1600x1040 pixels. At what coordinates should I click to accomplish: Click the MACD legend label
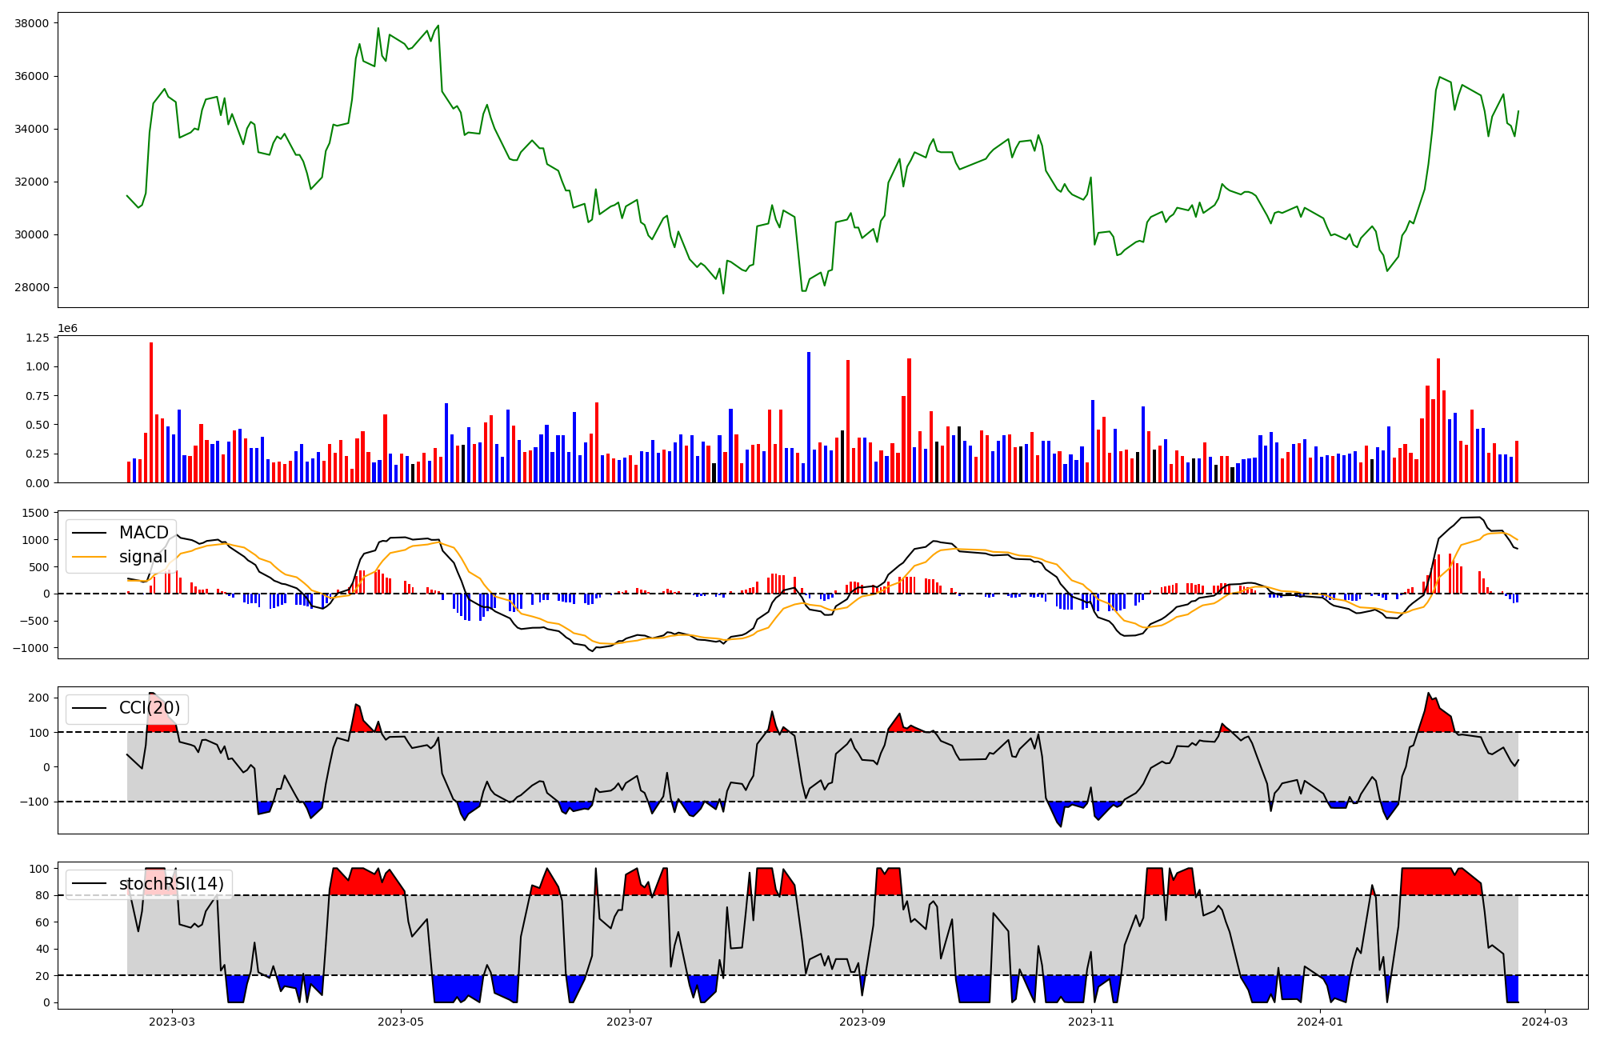[x=143, y=533]
